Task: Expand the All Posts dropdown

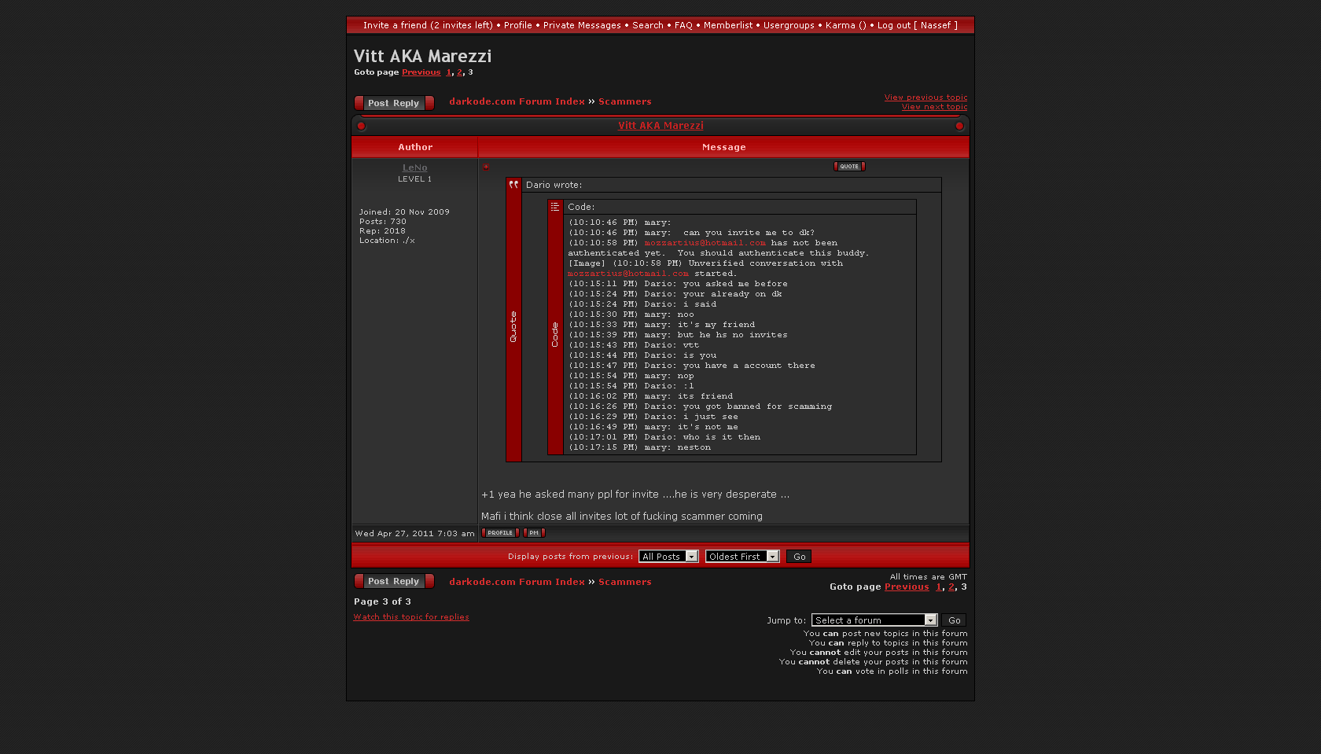Action: click(668, 557)
